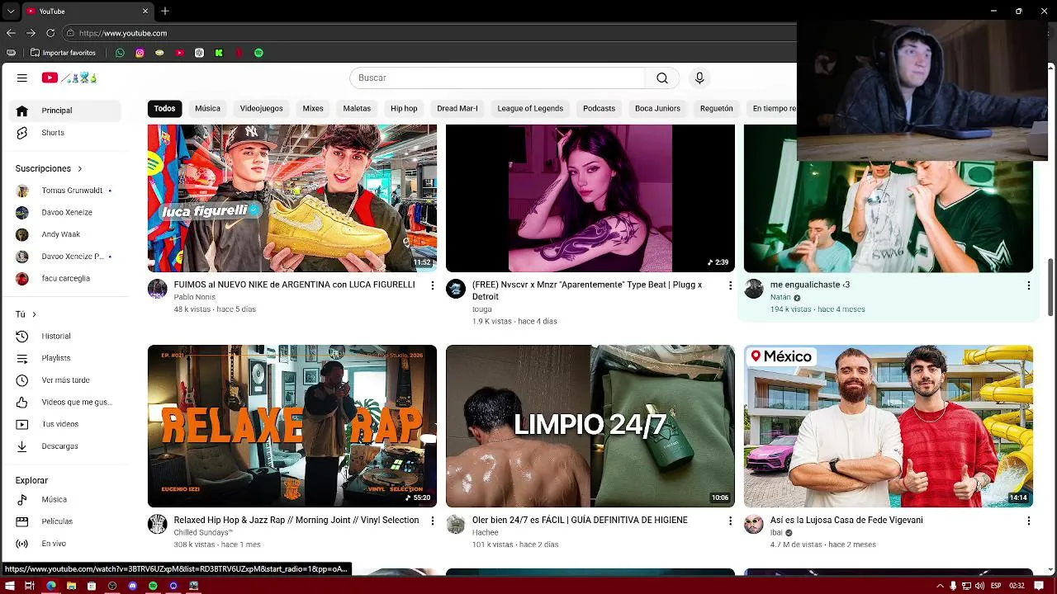Select the Videojuegos filter chip
This screenshot has width=1057, height=594.
[261, 108]
